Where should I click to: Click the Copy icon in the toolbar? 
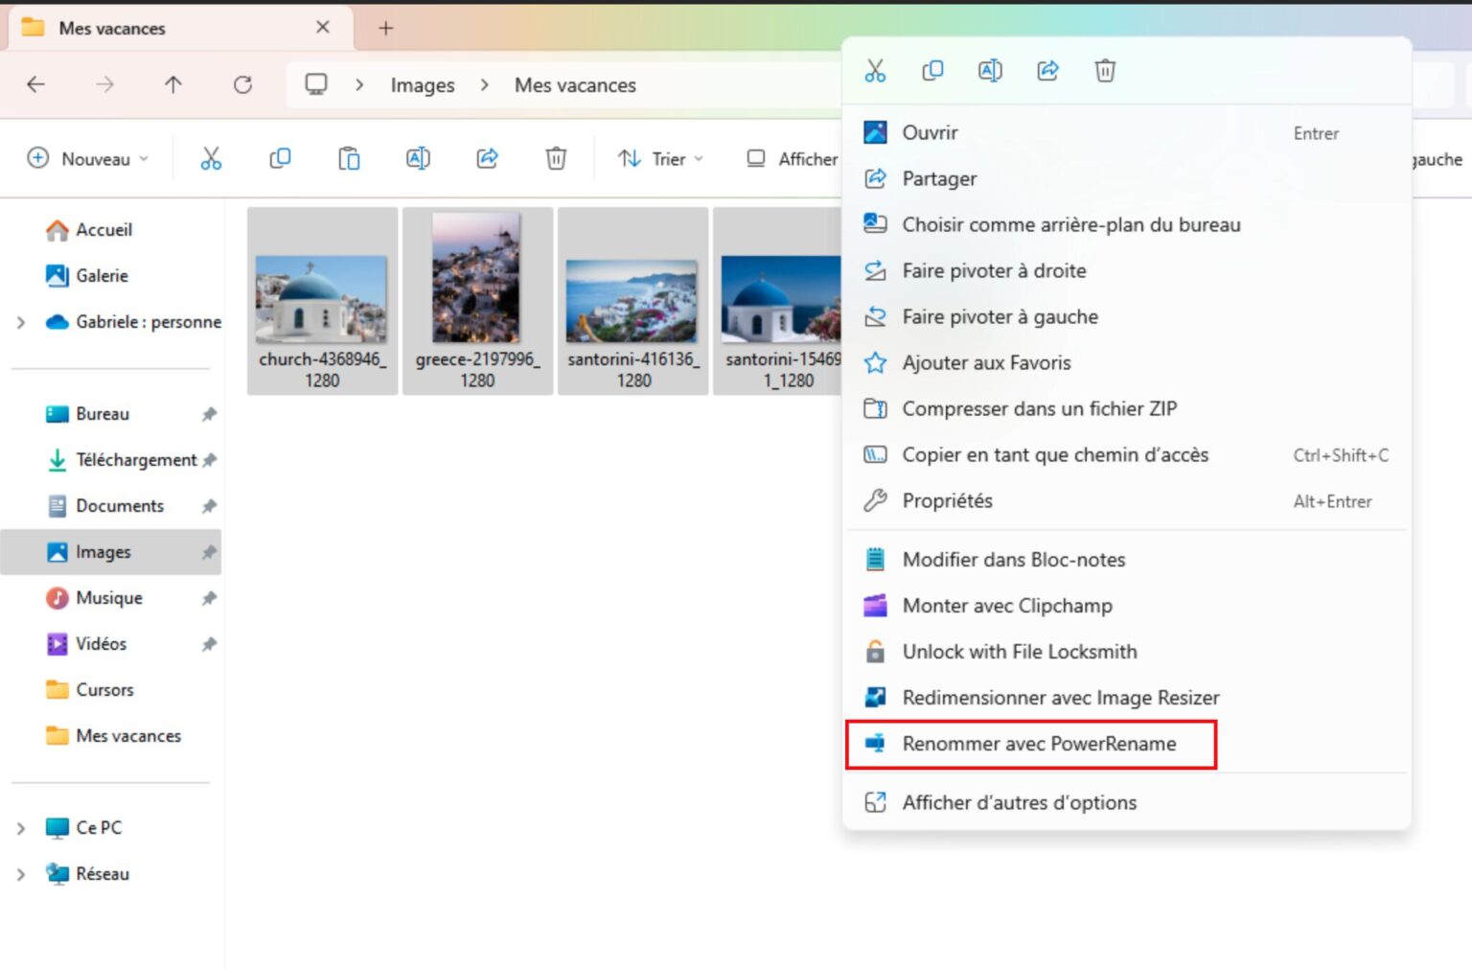(279, 158)
